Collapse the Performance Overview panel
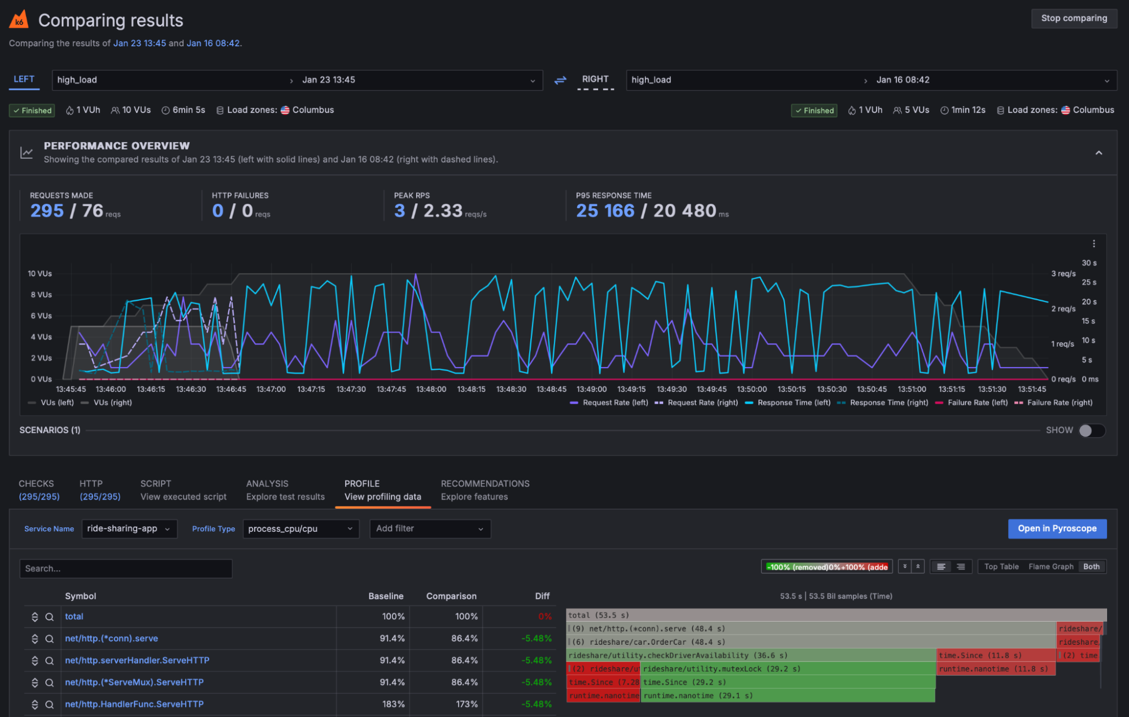1129x717 pixels. (x=1099, y=153)
